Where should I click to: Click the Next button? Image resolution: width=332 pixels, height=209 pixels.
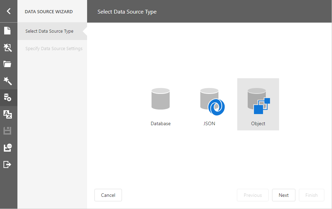click(x=284, y=195)
